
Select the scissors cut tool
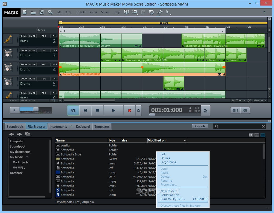pyautogui.click(x=160, y=12)
